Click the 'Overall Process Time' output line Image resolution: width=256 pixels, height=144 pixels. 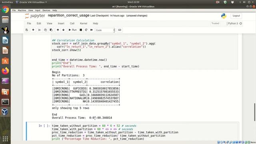pos(82,118)
